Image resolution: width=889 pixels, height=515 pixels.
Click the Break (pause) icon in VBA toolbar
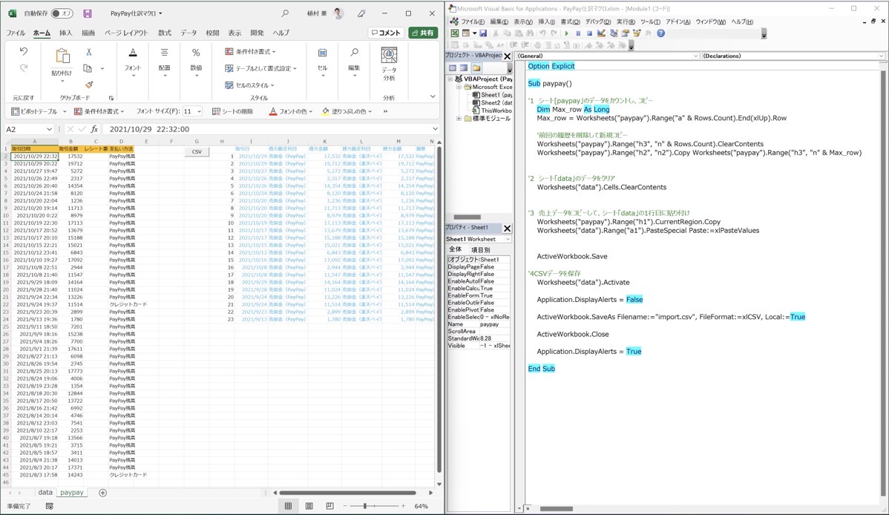(578, 33)
